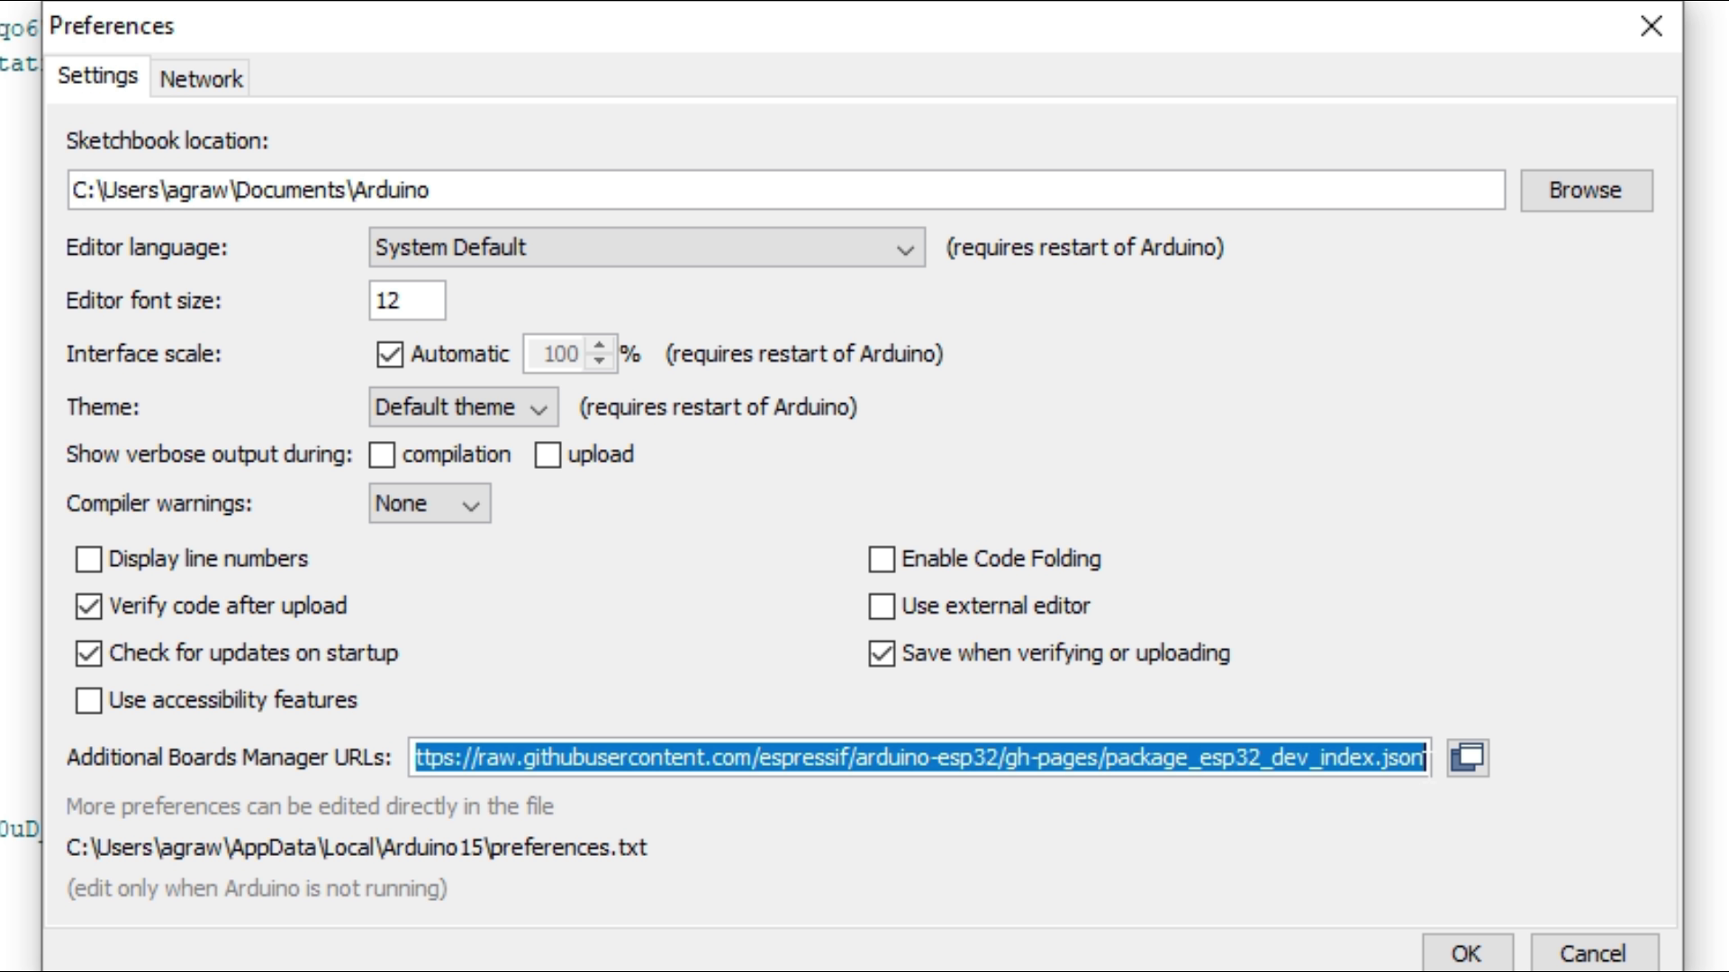
Task: Enable verbose output during compilation
Action: [382, 454]
